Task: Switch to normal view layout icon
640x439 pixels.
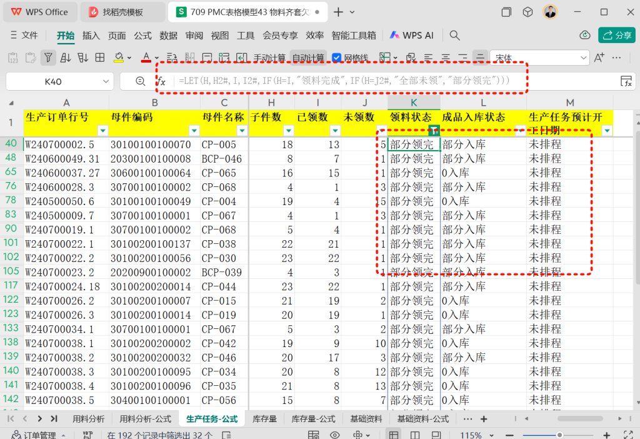Action: click(x=394, y=435)
